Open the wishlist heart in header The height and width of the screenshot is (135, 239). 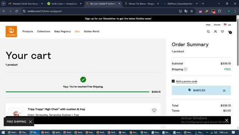(223, 31)
